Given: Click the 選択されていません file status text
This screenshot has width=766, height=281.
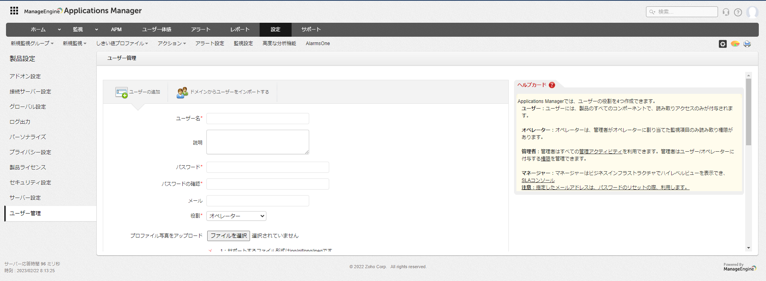Looking at the screenshot, I should [x=275, y=236].
